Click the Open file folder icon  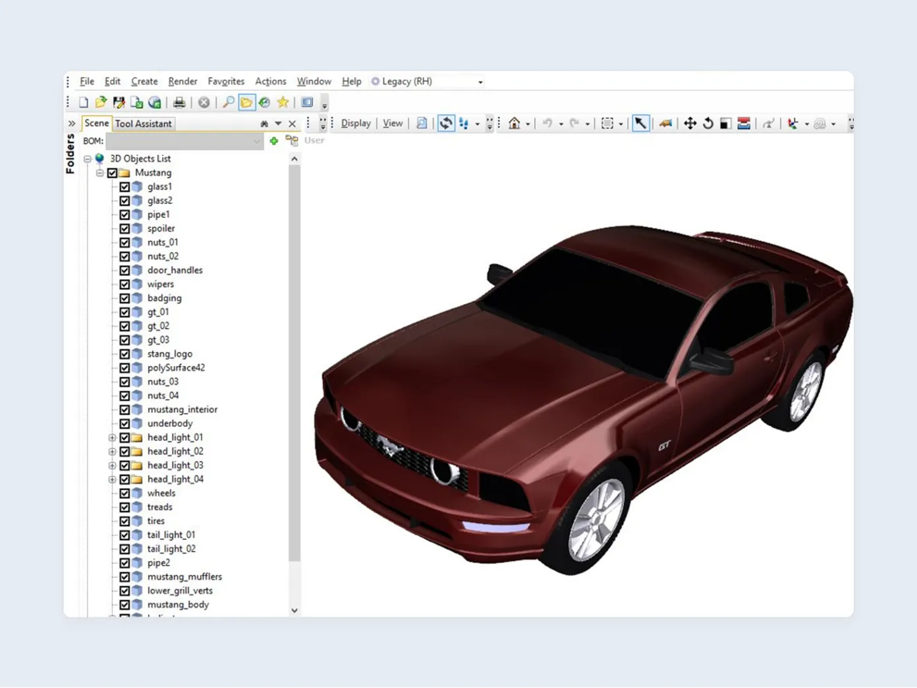[101, 102]
